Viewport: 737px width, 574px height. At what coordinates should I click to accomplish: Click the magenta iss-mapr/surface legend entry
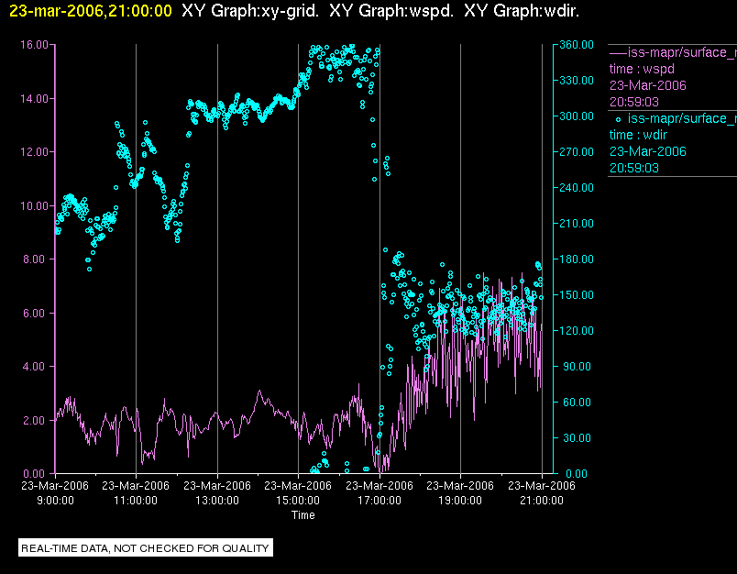[673, 52]
